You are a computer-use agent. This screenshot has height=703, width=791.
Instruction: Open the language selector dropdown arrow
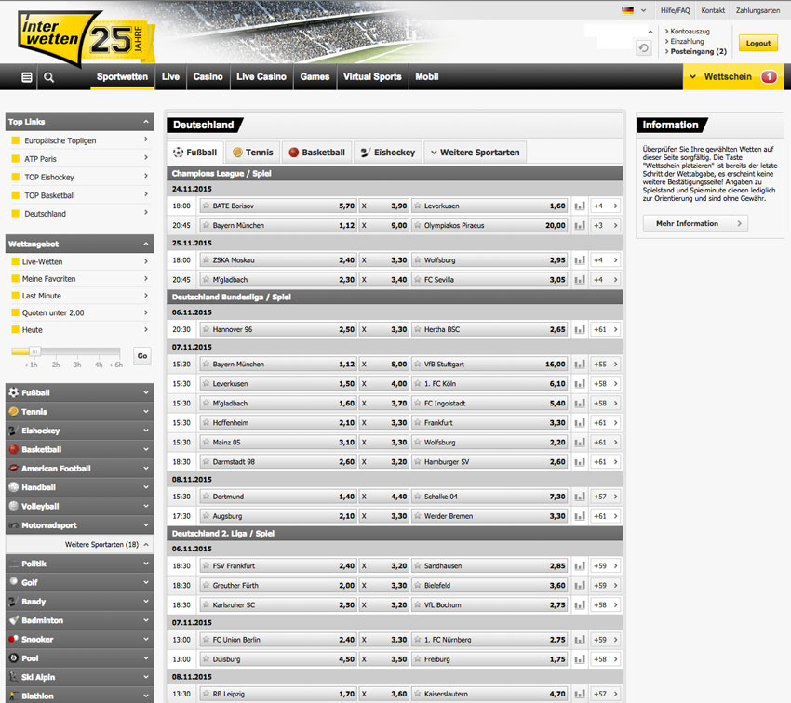[644, 10]
